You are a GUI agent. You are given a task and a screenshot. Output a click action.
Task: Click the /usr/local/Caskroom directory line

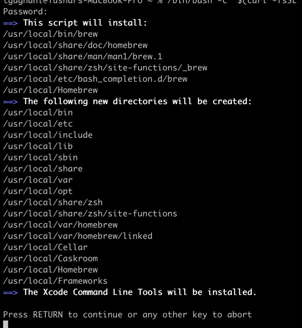coord(51,258)
